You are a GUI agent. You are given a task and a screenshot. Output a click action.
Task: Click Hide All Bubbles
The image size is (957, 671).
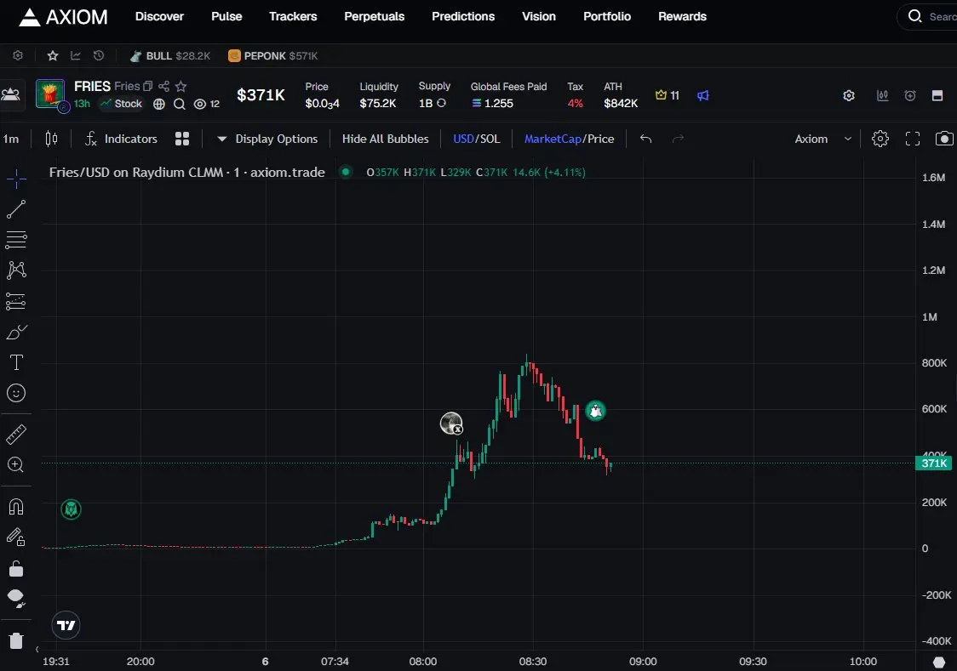pyautogui.click(x=385, y=139)
